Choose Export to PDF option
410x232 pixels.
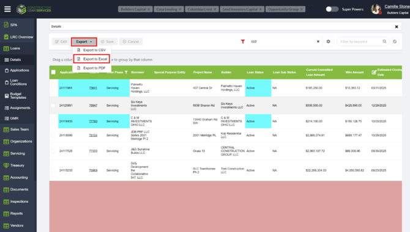click(92, 68)
